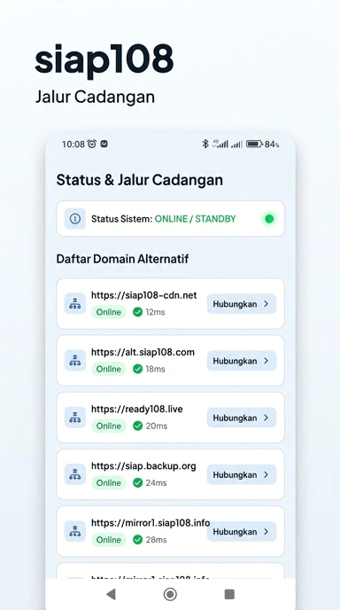Tap the Bluetooth icon in status bar
Viewport: 340px width, 610px height.
pyautogui.click(x=205, y=144)
